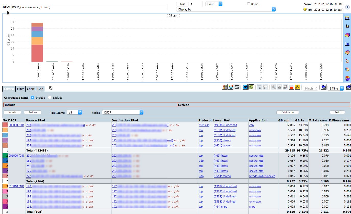Click the 'Drilldown to' button
Viewport: 351px width, 214px height.
click(288, 112)
